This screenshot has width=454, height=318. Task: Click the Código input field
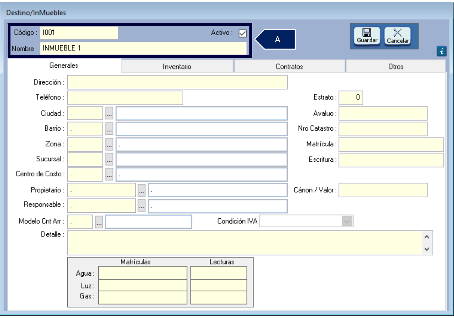pyautogui.click(x=79, y=33)
